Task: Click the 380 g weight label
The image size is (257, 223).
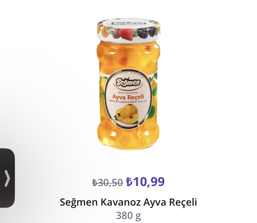Action: point(128,216)
